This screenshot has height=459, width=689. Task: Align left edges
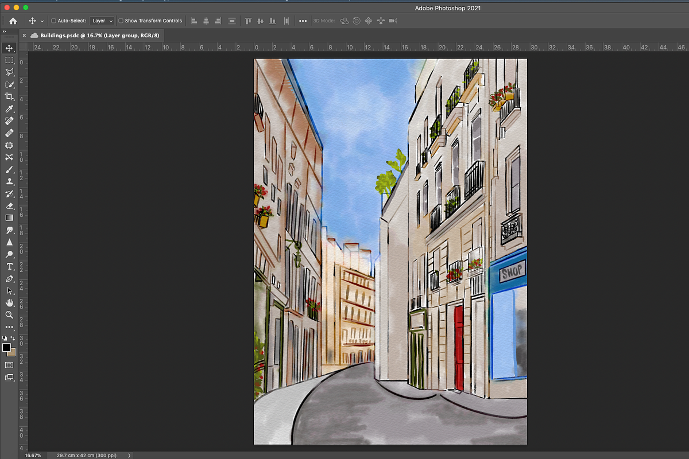(x=193, y=21)
